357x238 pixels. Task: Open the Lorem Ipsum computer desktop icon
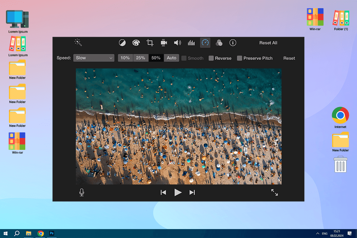[x=18, y=22]
